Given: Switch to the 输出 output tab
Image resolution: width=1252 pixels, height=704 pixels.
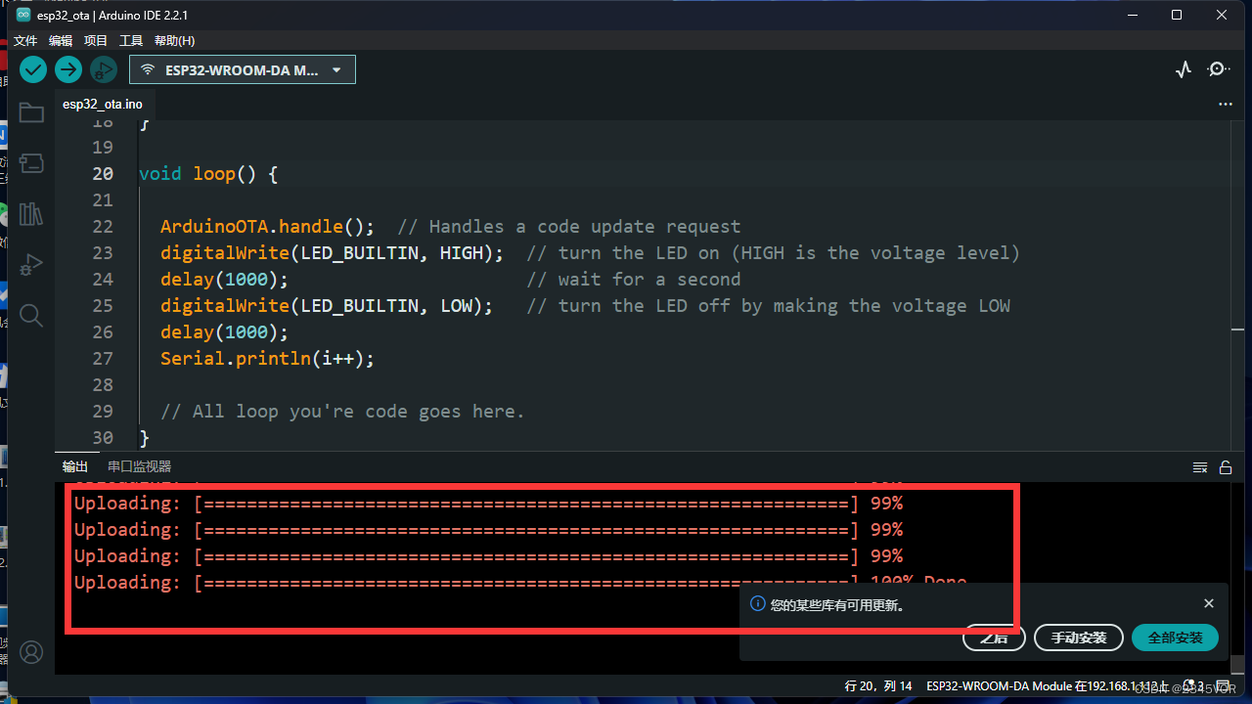Looking at the screenshot, I should tap(75, 466).
